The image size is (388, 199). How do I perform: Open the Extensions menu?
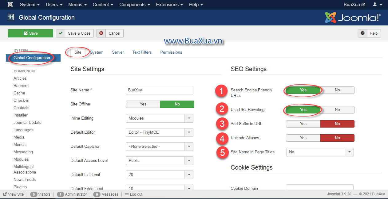pos(169,5)
